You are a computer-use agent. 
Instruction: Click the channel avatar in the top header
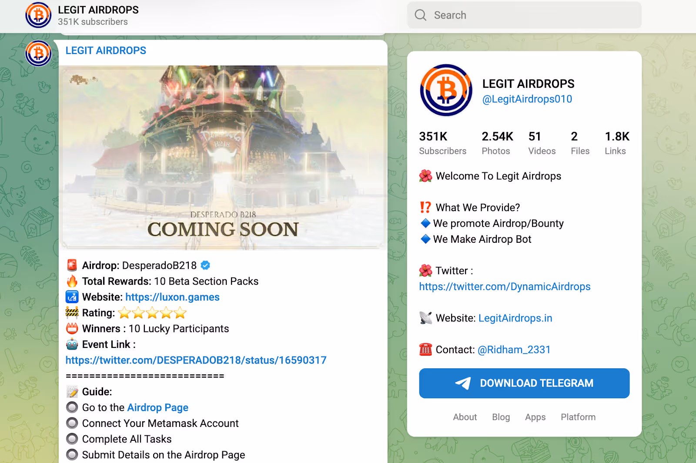tap(38, 15)
